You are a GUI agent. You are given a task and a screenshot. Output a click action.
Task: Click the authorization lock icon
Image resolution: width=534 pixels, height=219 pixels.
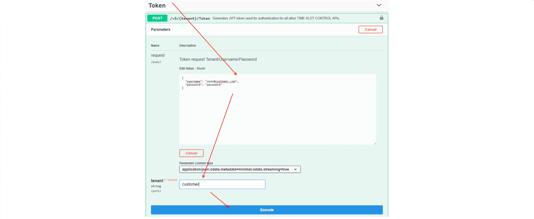381,18
